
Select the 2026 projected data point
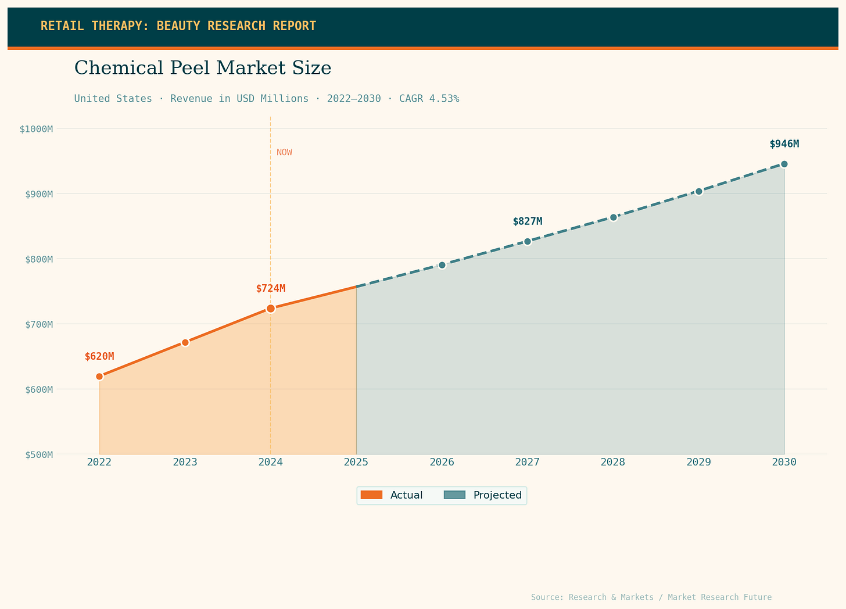442,265
